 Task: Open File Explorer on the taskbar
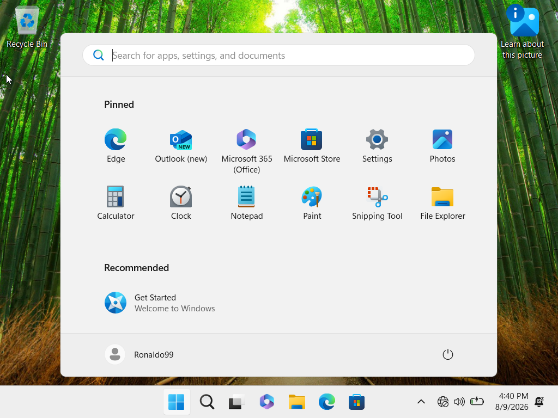pyautogui.click(x=297, y=402)
